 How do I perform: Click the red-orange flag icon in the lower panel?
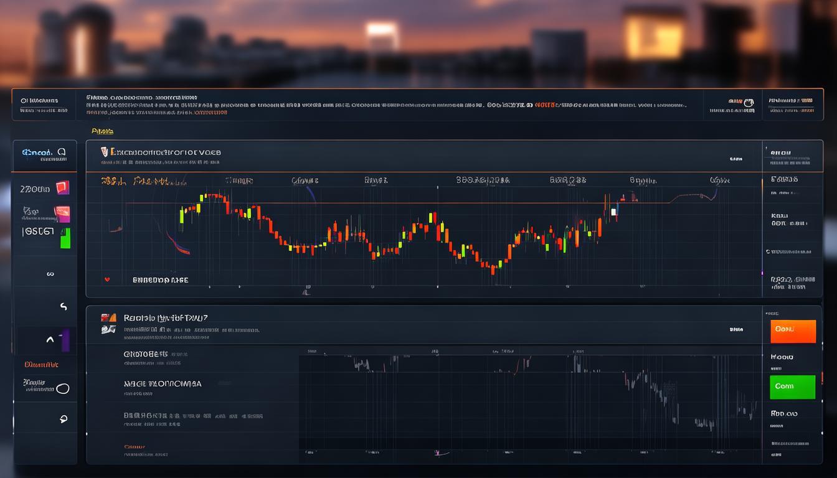[x=108, y=317]
